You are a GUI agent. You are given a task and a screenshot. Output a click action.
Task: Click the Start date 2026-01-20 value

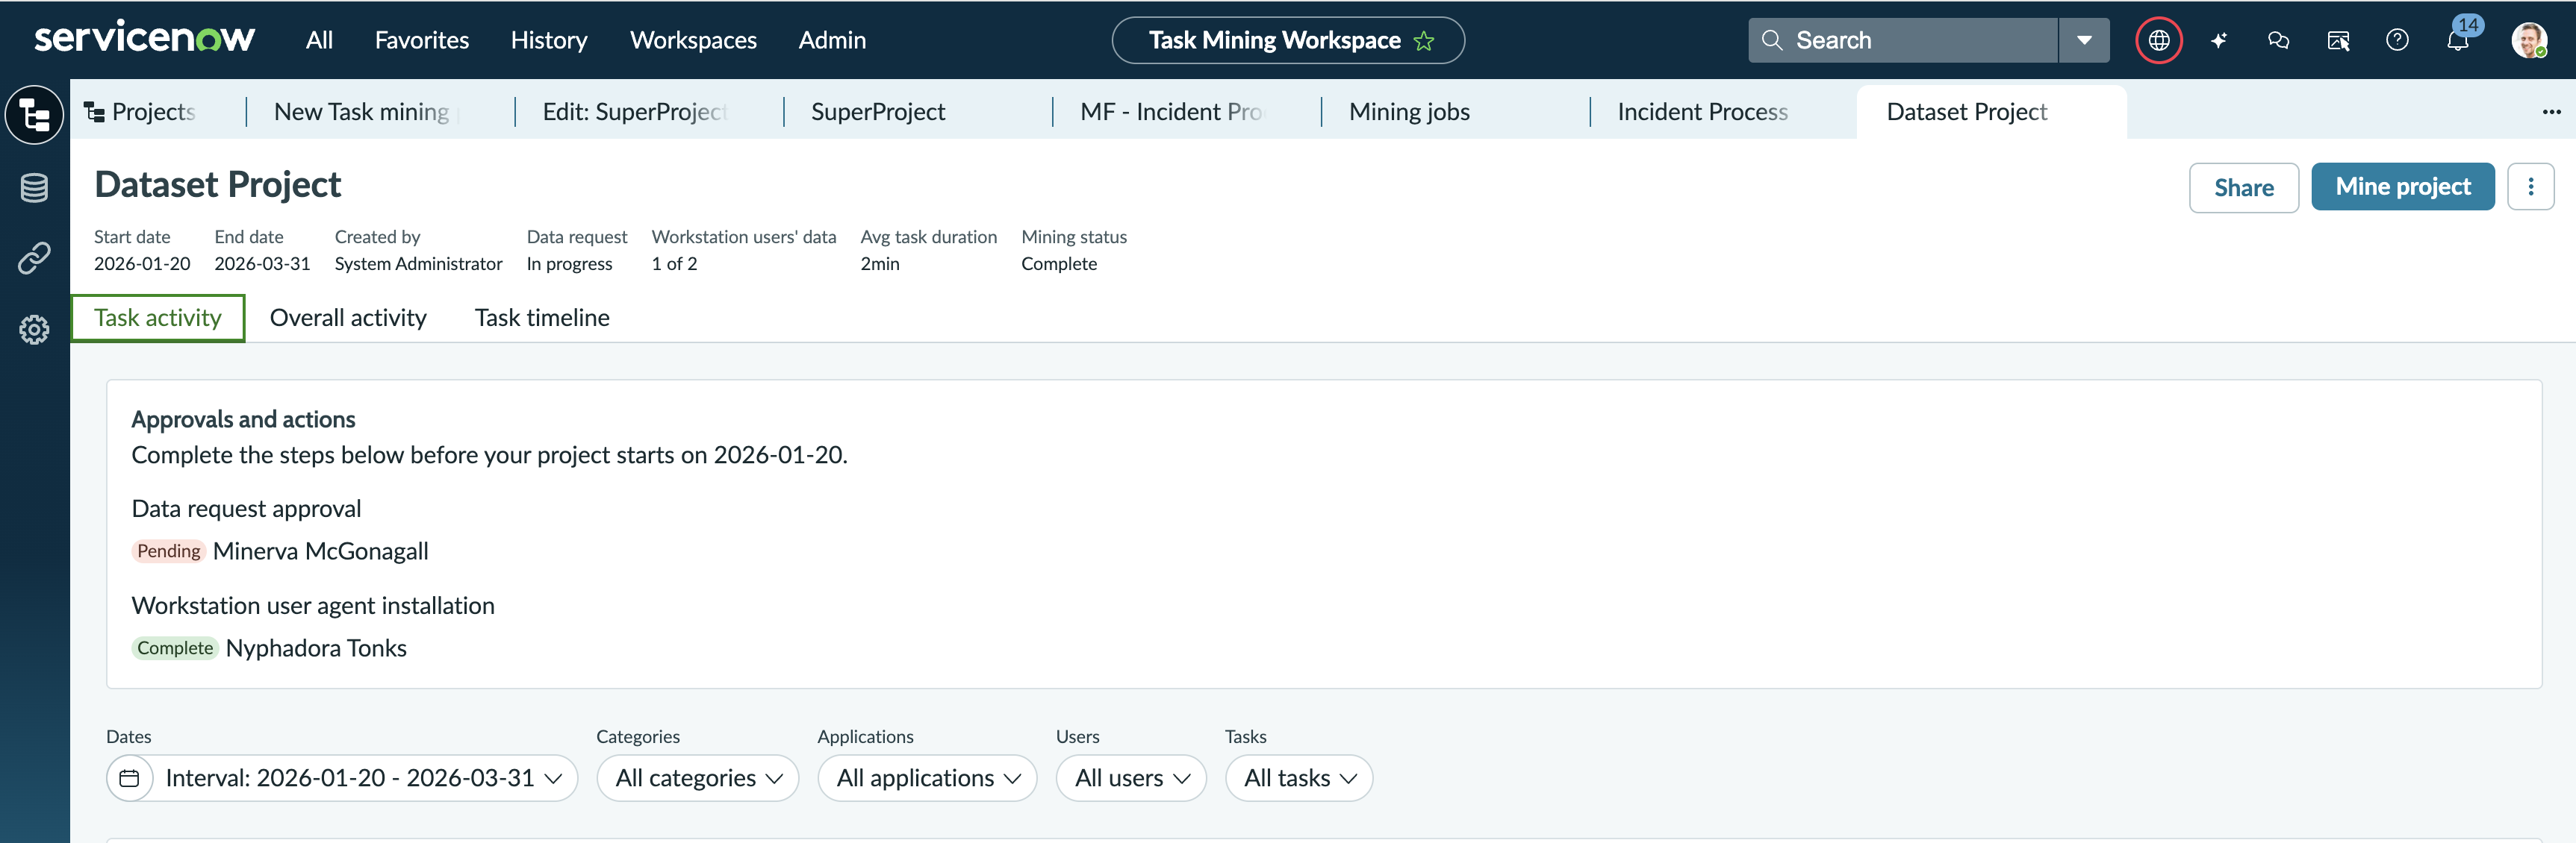(142, 263)
